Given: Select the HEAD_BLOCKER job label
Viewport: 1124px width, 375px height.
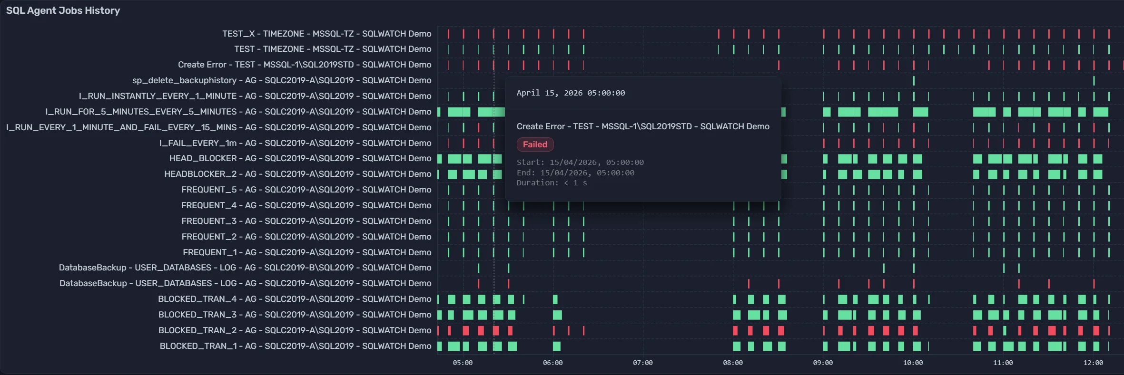Looking at the screenshot, I should [300, 158].
